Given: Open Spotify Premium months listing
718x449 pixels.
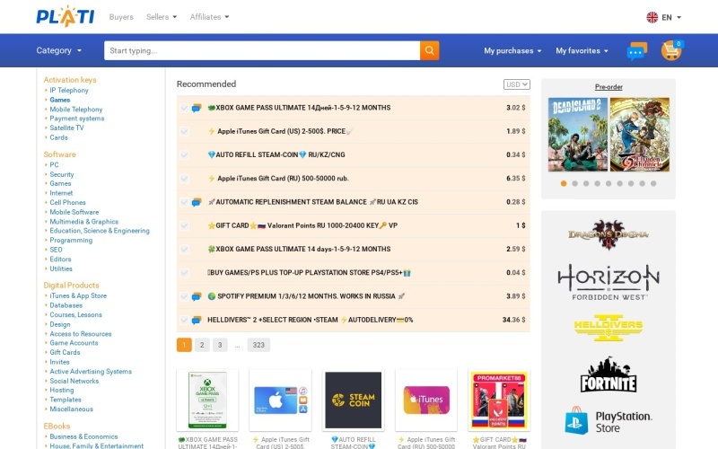Looking at the screenshot, I should pos(306,296).
